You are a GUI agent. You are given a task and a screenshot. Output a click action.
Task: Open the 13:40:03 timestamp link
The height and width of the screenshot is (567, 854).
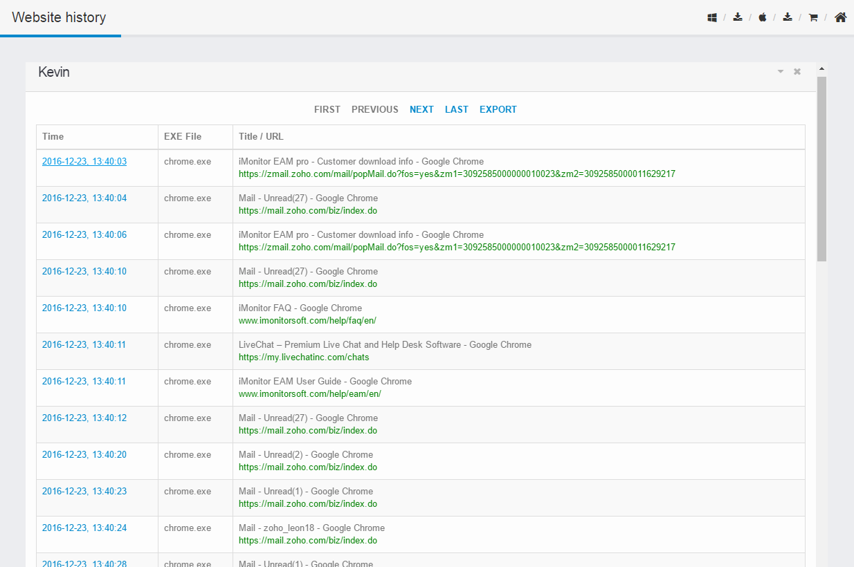(84, 161)
